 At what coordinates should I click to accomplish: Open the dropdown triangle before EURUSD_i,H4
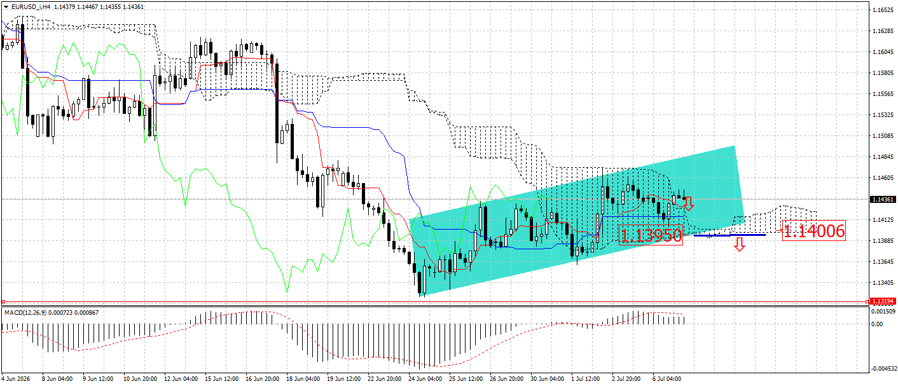(6, 7)
